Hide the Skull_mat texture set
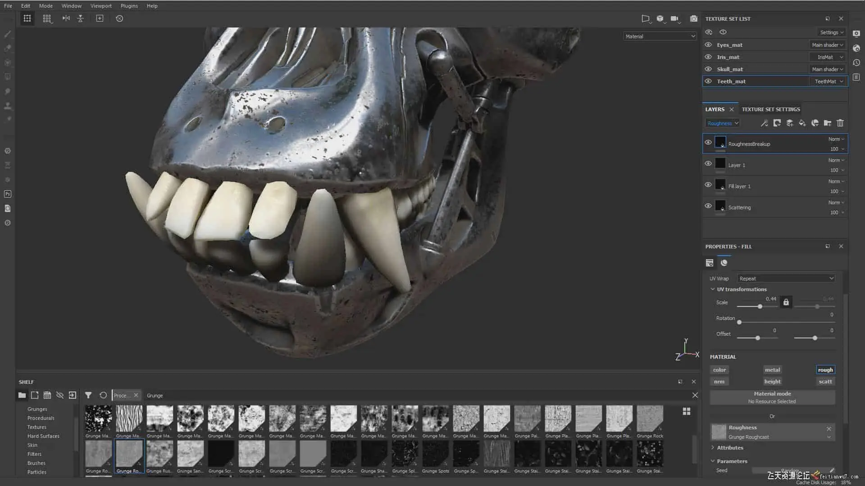 708,69
